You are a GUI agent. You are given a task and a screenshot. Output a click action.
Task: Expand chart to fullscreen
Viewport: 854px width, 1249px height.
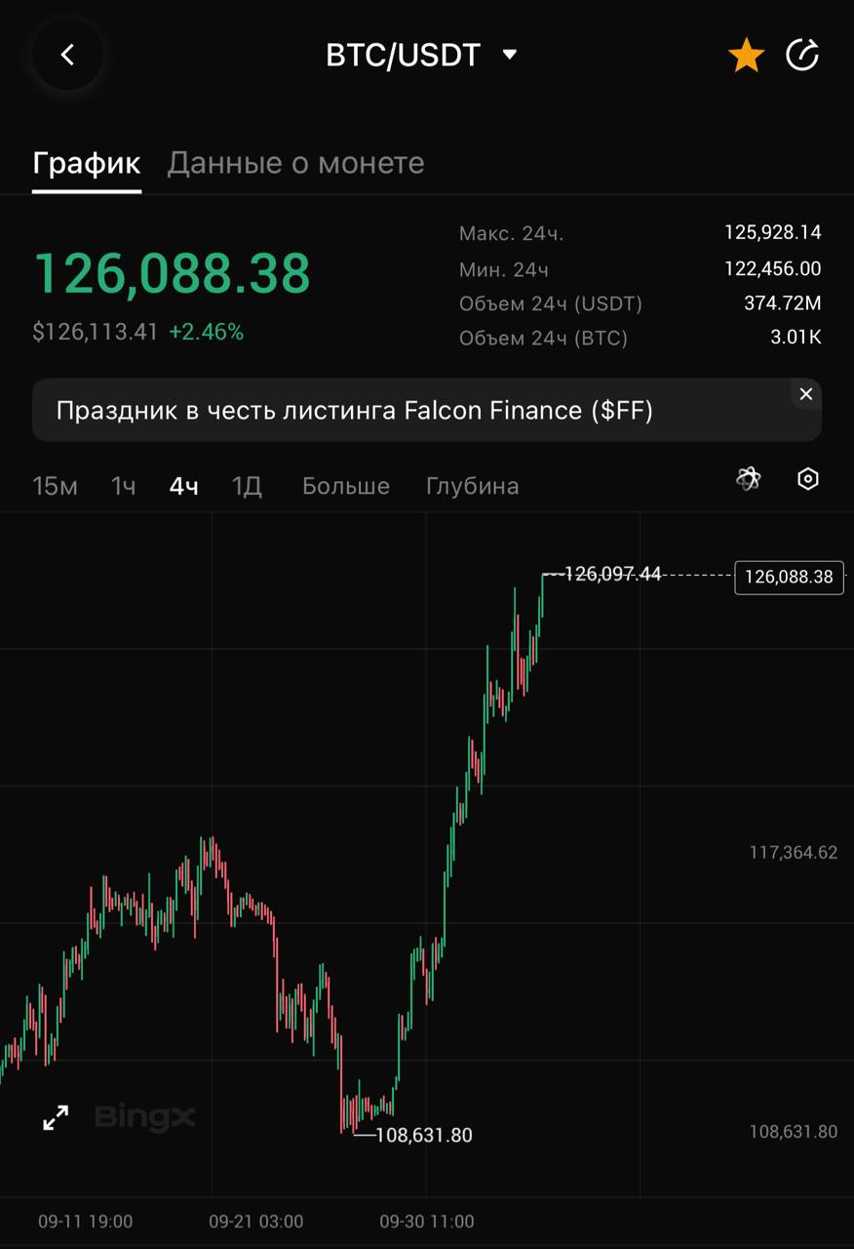coord(57,1118)
